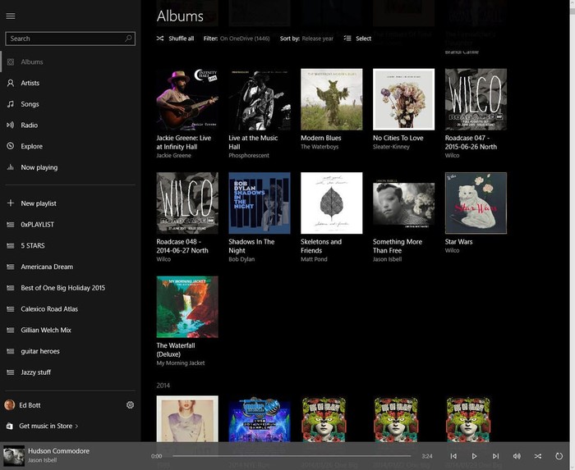This screenshot has width=575, height=470.
Task: Open the Gillian Welch Mix playlist
Action: [x=46, y=331]
